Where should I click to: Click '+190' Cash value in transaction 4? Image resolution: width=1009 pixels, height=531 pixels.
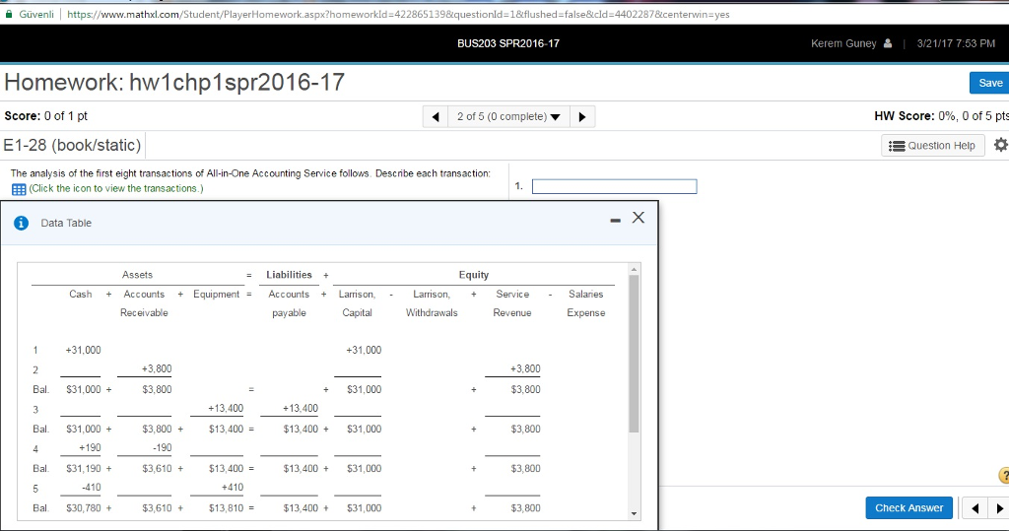(90, 447)
